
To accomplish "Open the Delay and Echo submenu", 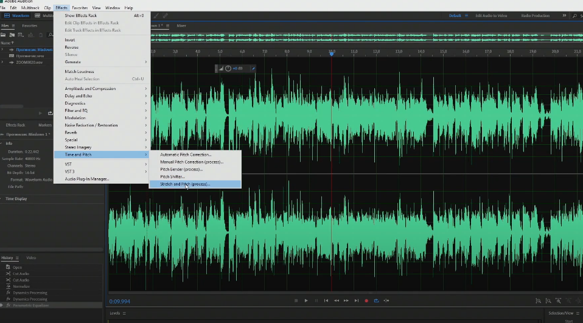I will pos(102,96).
